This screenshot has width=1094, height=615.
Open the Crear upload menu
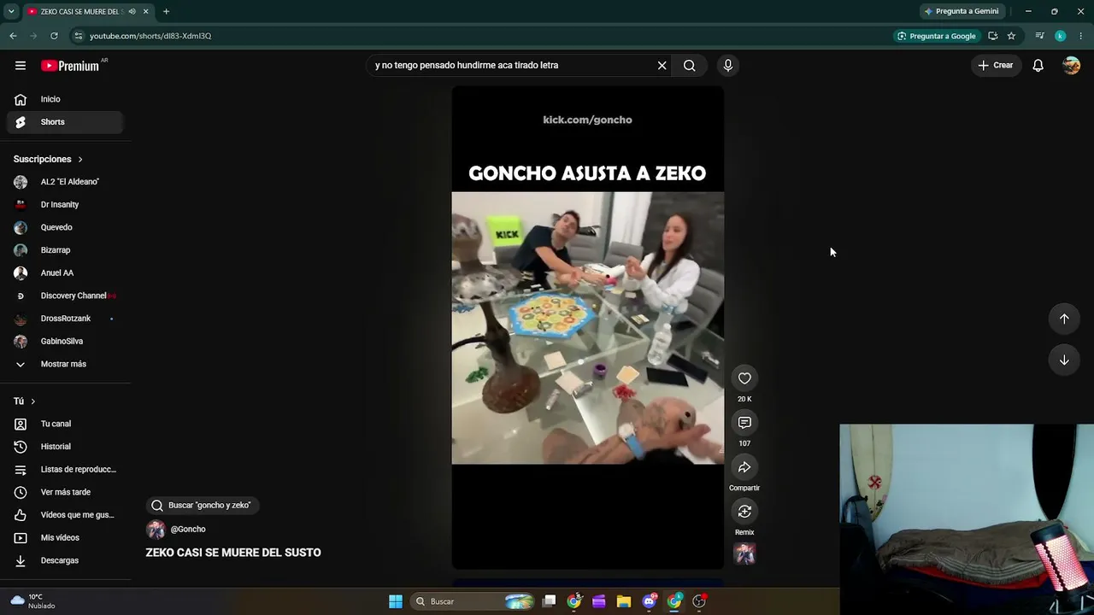coord(996,66)
